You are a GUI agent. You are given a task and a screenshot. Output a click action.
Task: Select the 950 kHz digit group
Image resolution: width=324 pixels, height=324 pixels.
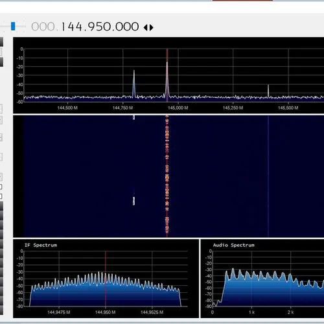98,27
